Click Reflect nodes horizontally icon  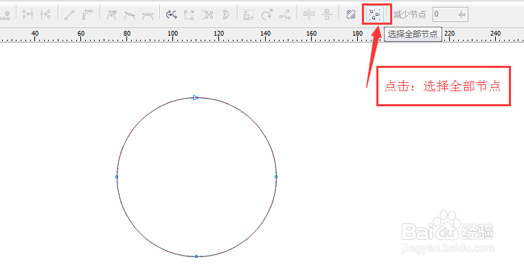tap(309, 14)
